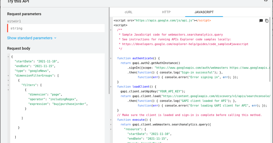The image size is (273, 143).
Task: Click the "type": "googleNews" line in request body
Action: pyautogui.click(x=32, y=71)
